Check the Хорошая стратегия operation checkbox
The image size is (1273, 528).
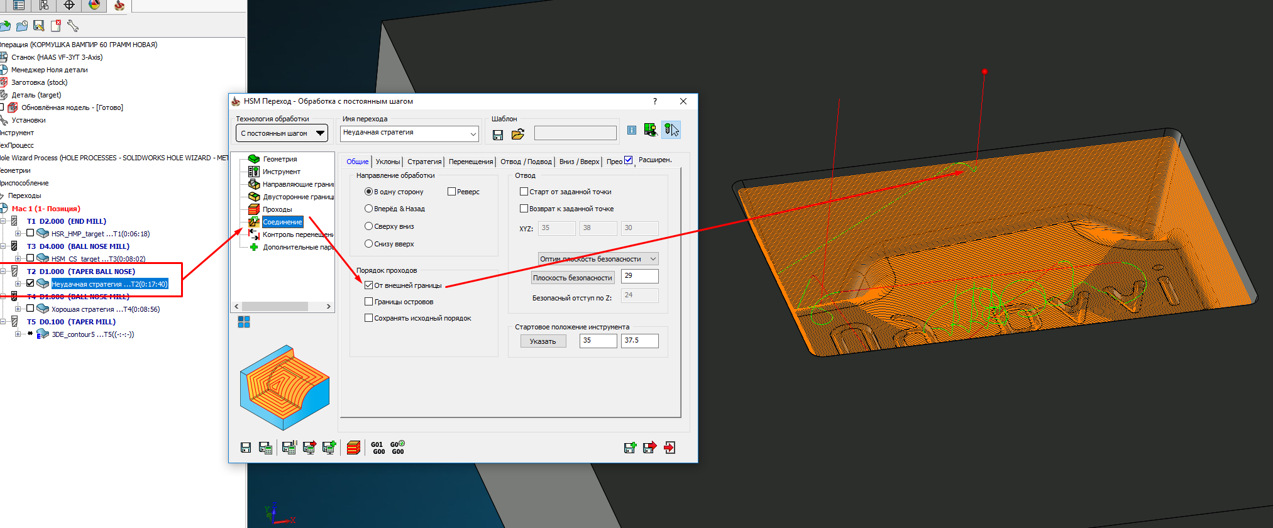coord(30,309)
